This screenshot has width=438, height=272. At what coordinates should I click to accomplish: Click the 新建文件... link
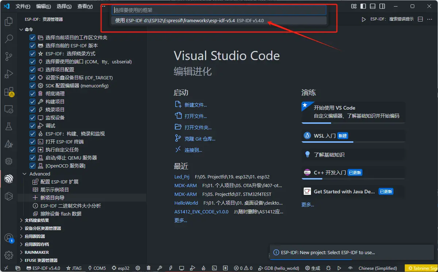coord(196,105)
